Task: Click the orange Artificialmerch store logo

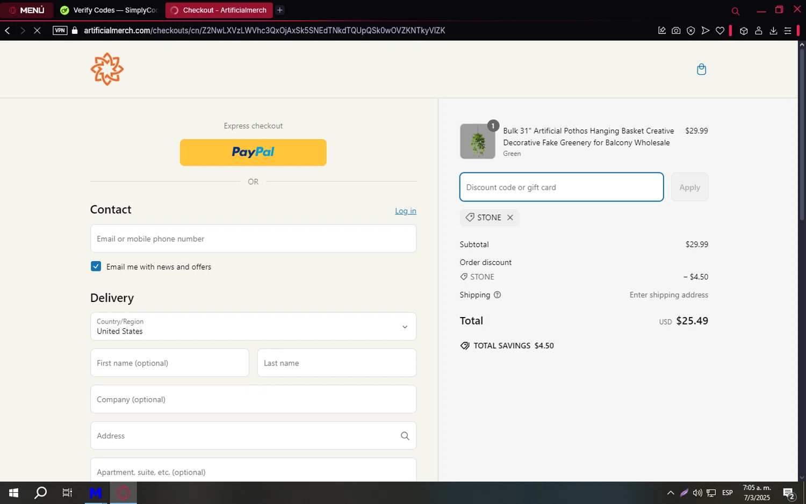Action: [x=107, y=69]
